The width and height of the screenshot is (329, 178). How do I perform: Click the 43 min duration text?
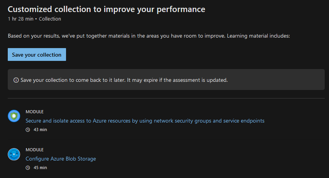(x=40, y=130)
